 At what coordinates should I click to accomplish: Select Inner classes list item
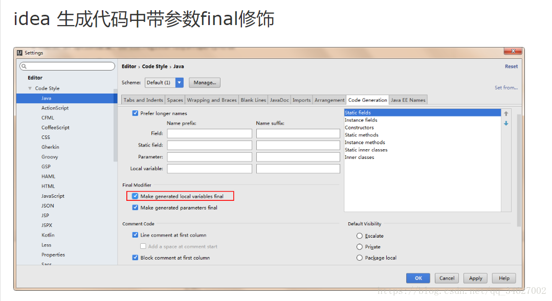(423, 157)
